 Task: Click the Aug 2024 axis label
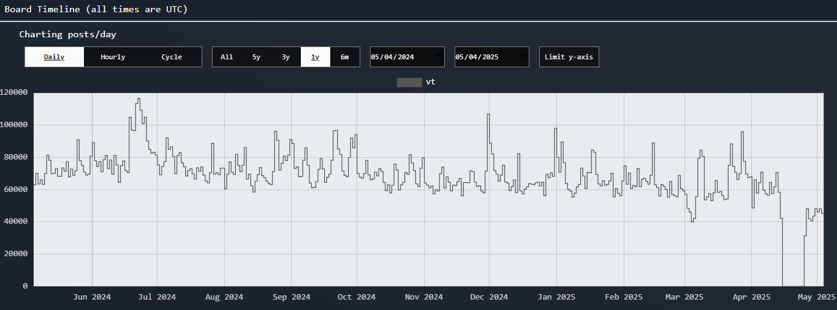(224, 297)
